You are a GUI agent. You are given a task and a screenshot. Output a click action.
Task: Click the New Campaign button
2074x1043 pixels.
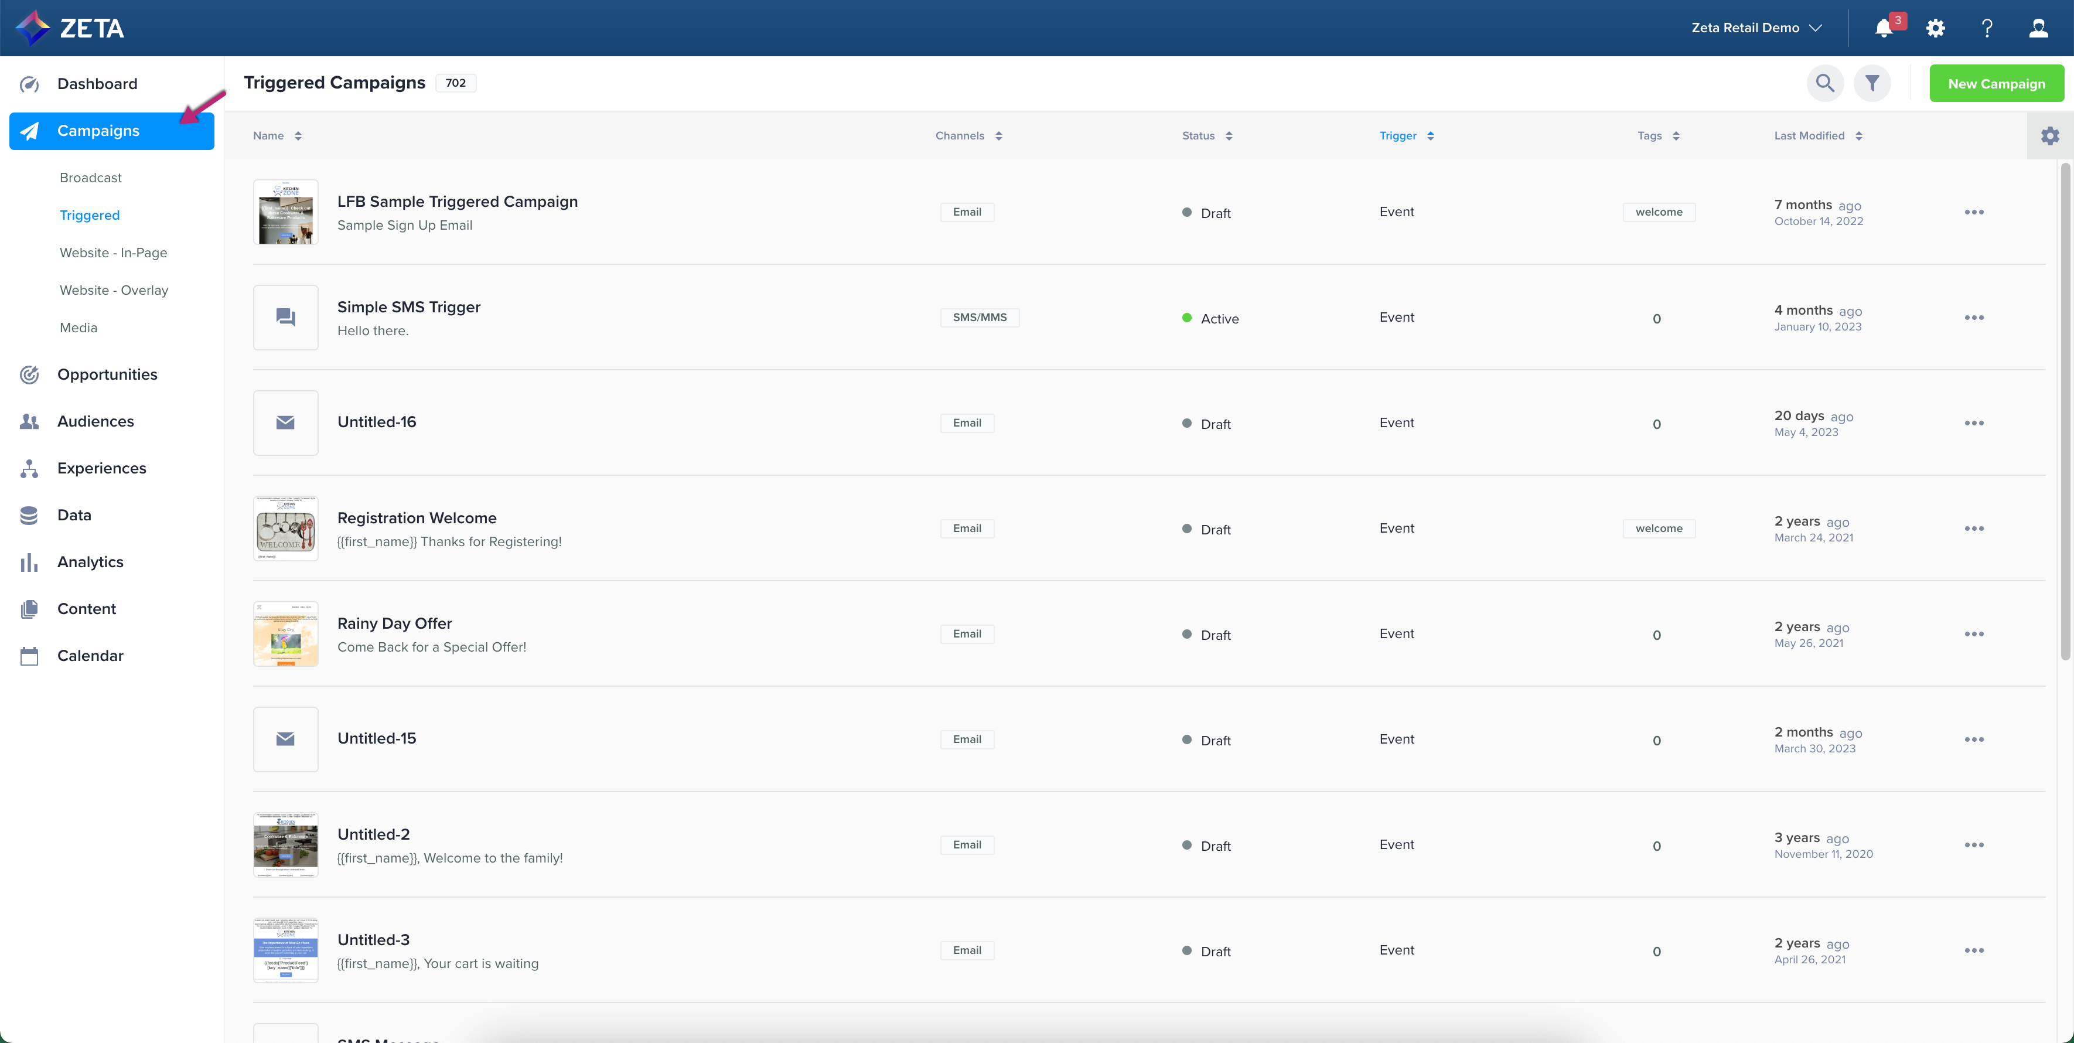click(1996, 84)
